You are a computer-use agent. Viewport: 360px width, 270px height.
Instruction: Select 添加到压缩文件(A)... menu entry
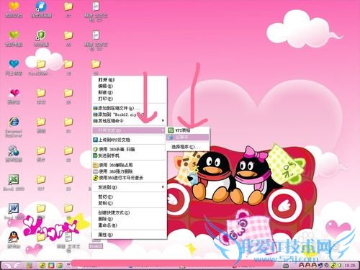[130, 108]
